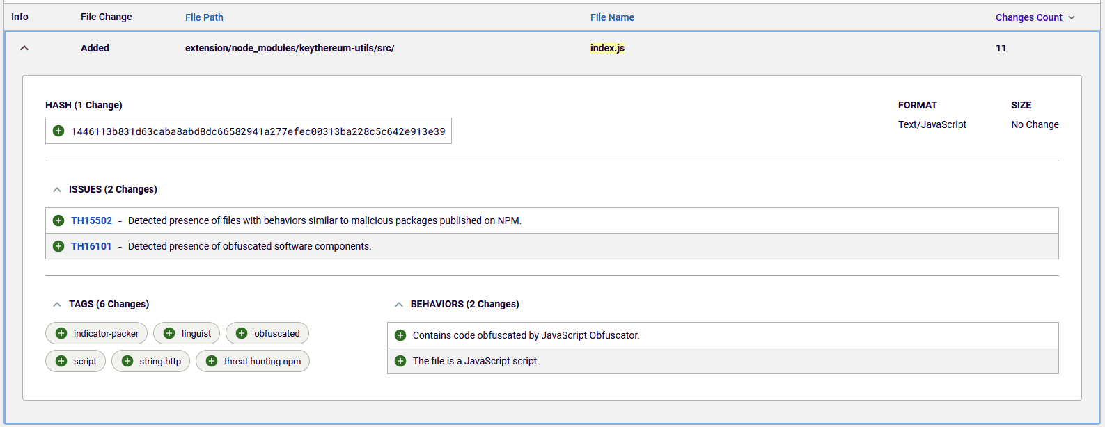Click the plus icon on string-http tag

pos(127,361)
